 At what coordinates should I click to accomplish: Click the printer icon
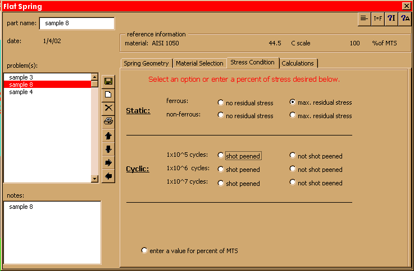coord(108,122)
